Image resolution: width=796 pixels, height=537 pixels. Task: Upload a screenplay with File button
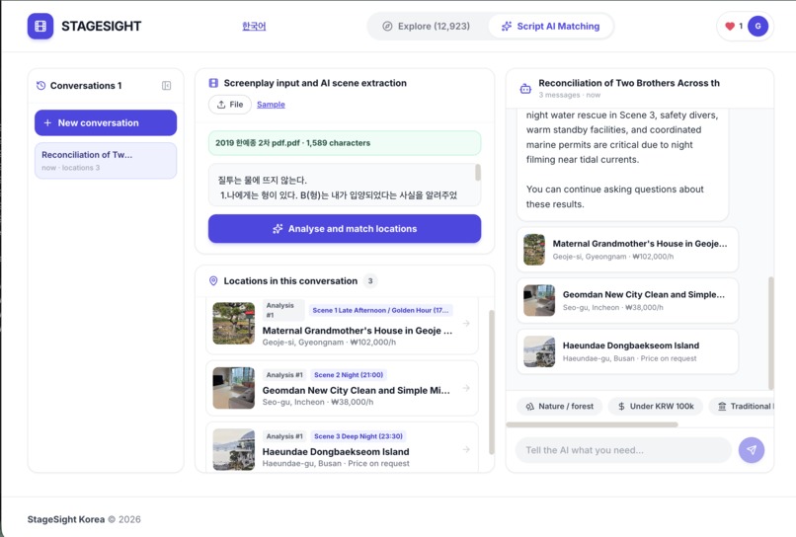click(x=230, y=105)
